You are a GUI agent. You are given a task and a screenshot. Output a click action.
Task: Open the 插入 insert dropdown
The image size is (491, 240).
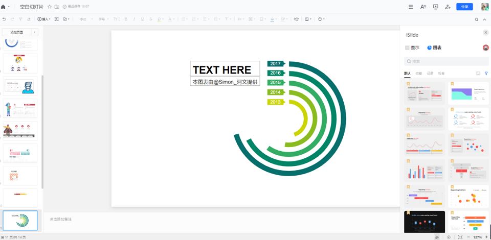point(44,19)
